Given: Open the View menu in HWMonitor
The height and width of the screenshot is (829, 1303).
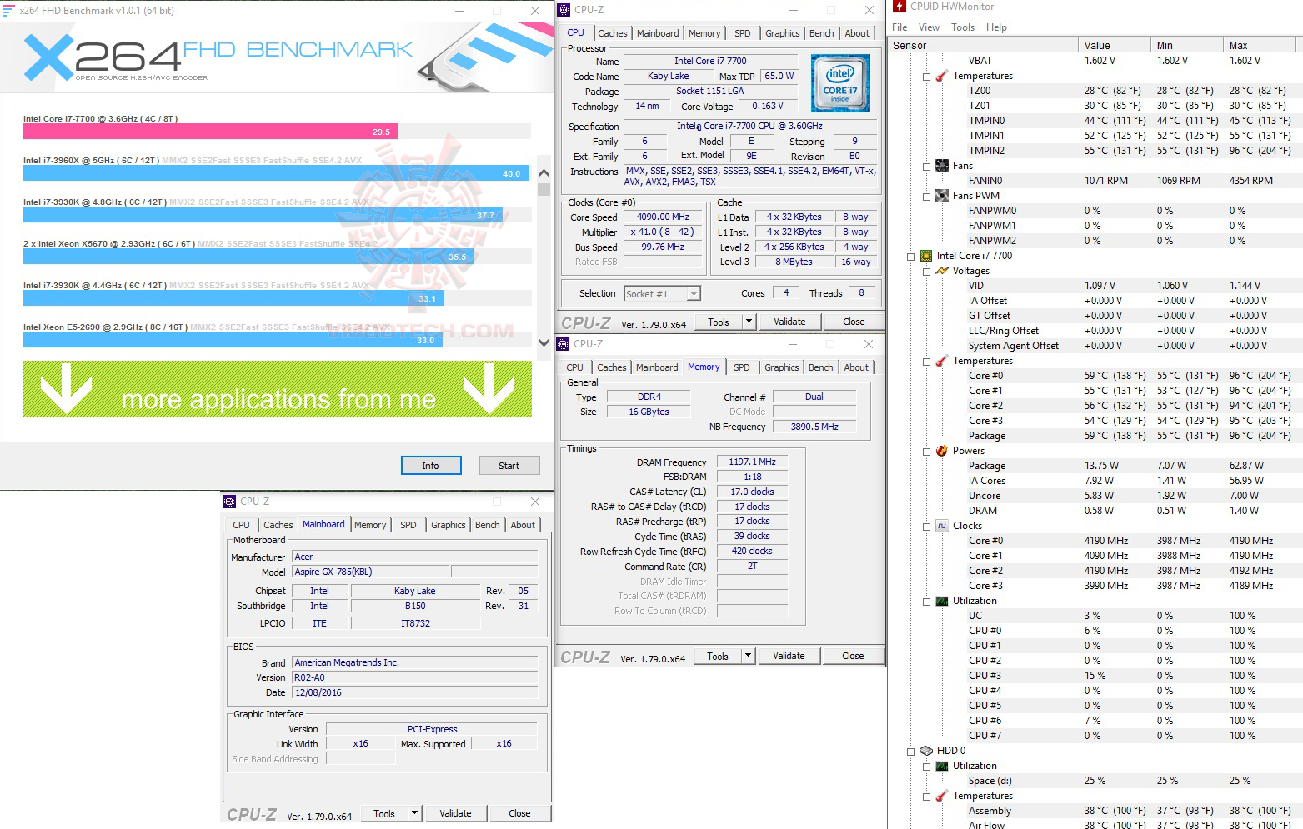Looking at the screenshot, I should [929, 27].
